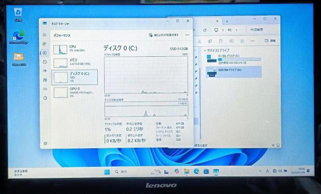Image resolution: width=321 pixels, height=194 pixels.
Task: Expand hidden system tray icons chevron
Action: click(x=260, y=171)
